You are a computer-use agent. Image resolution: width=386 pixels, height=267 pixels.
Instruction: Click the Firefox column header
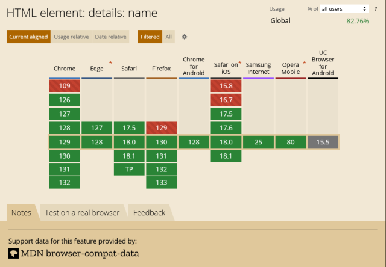pos(161,69)
